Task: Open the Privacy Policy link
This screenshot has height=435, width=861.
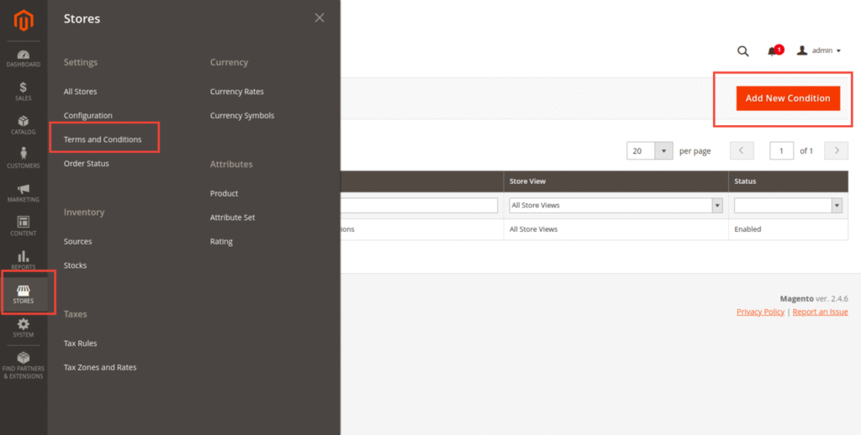Action: 760,312
